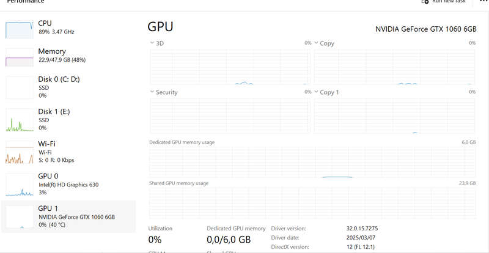The width and height of the screenshot is (489, 253).
Task: Click driver version 32.0.15.7275
Action: pos(362,229)
